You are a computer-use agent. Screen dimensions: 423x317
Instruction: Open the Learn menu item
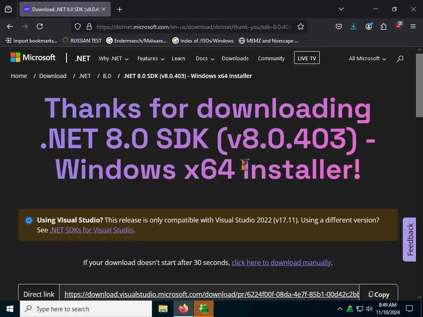click(178, 59)
